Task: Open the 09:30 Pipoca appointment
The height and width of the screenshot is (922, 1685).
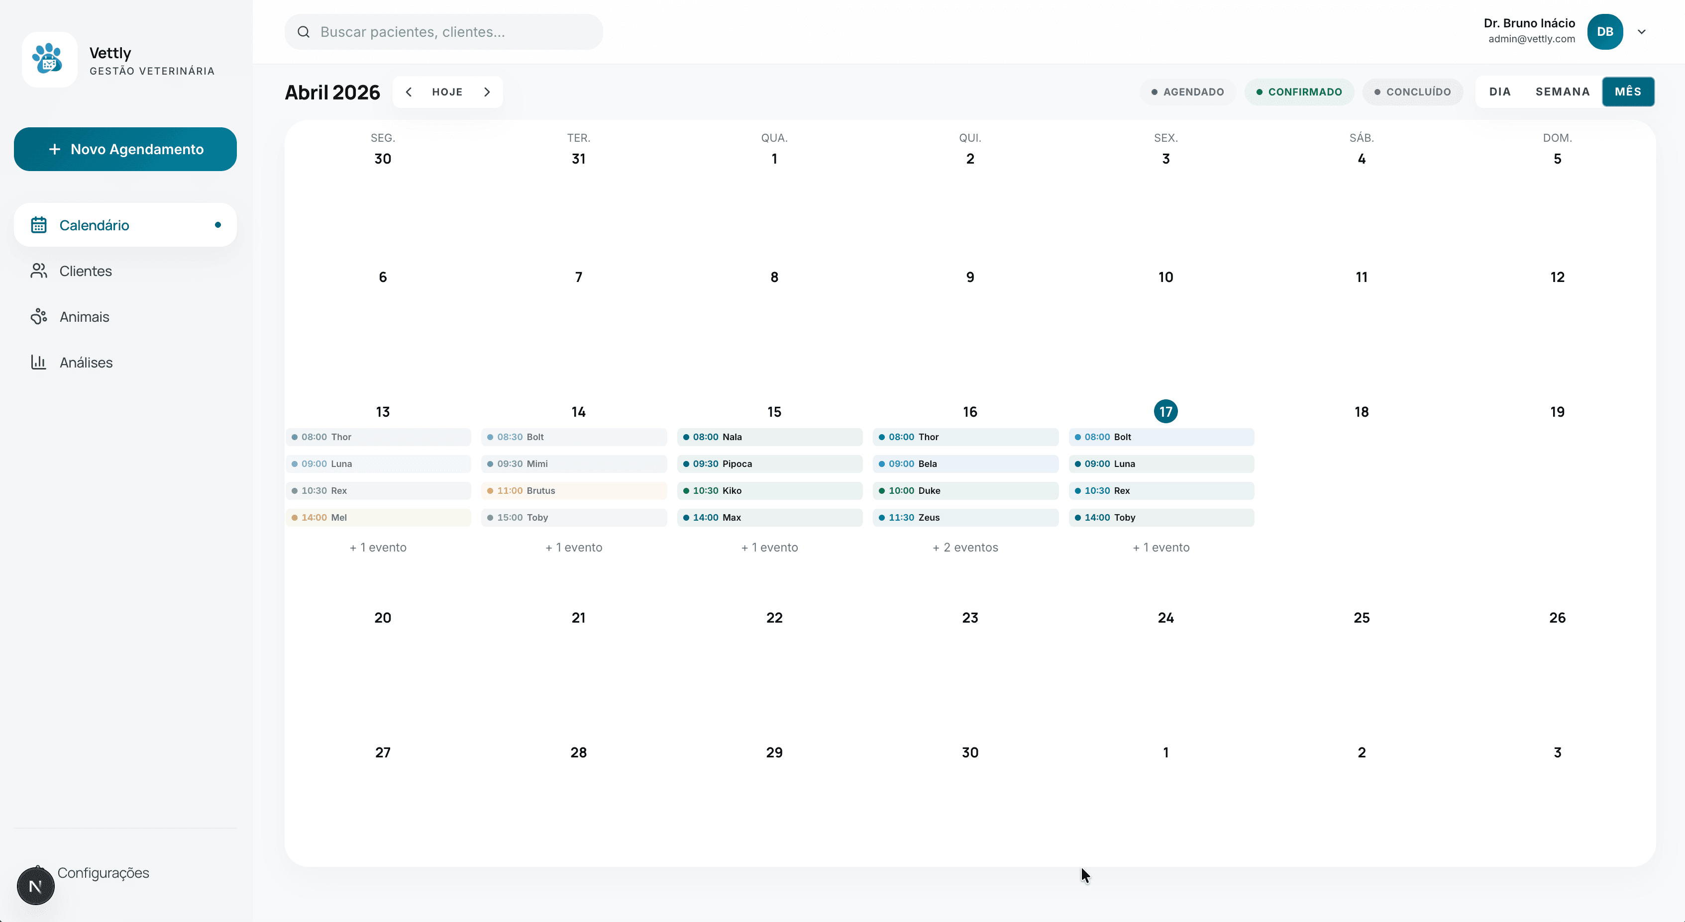Action: (769, 463)
